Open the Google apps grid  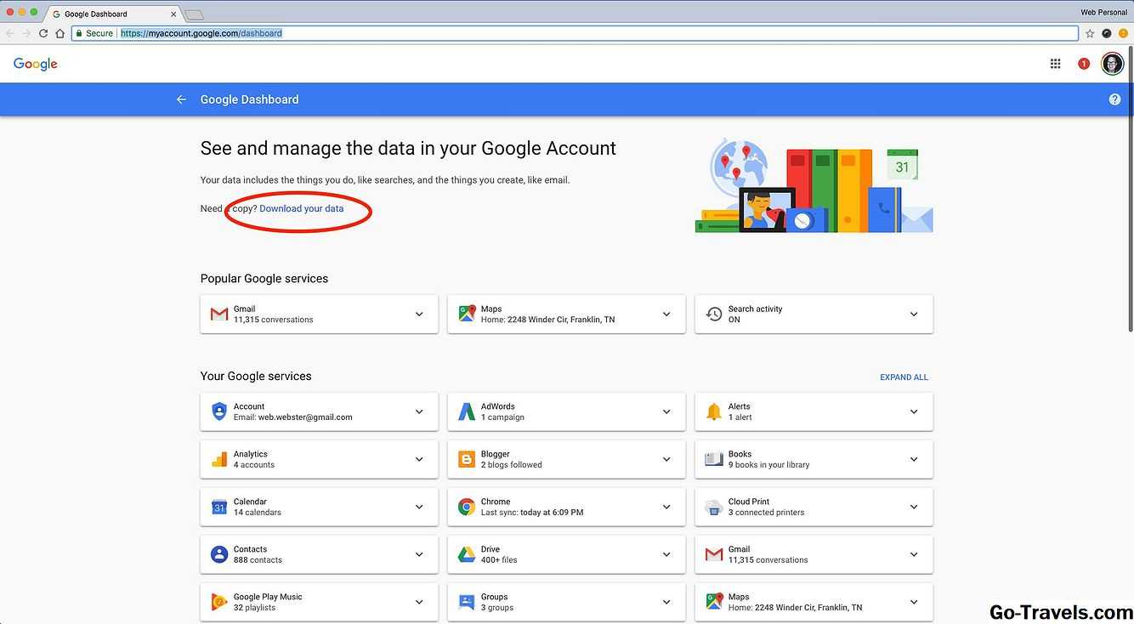(x=1055, y=64)
